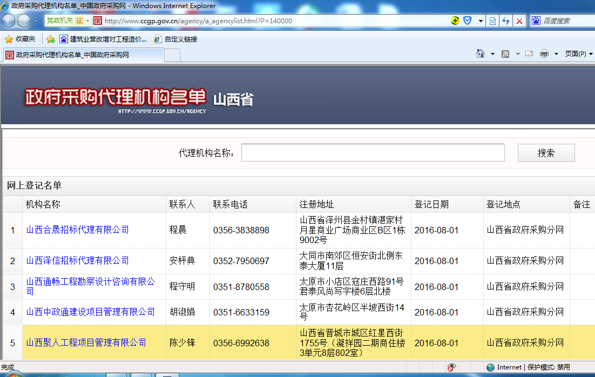Open the Home button dropdown arrow

coord(492,54)
